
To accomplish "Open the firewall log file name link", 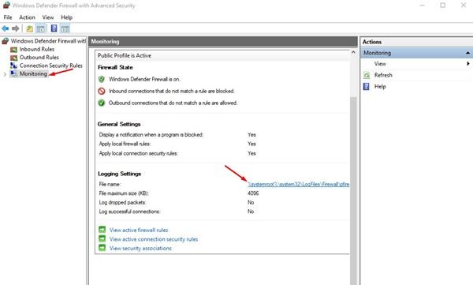I will (298, 184).
